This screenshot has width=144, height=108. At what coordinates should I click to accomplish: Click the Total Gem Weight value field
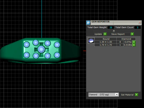click(111, 27)
